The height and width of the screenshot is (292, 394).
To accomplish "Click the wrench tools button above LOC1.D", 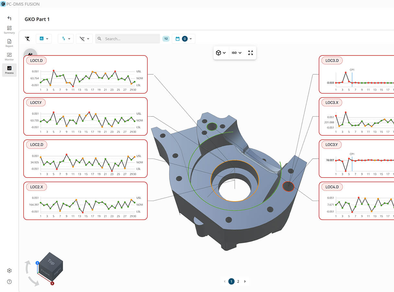I will coord(30,54).
